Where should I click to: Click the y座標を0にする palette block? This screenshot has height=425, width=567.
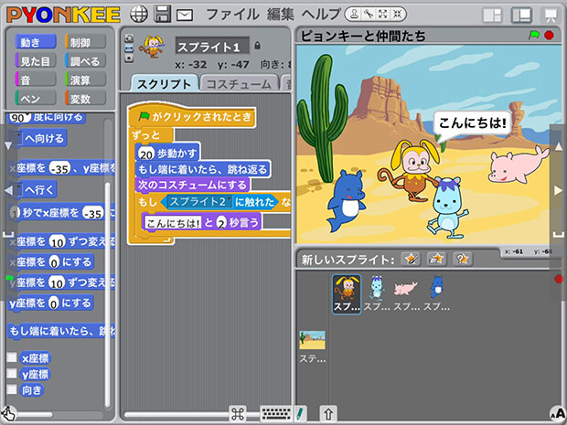tap(50, 303)
